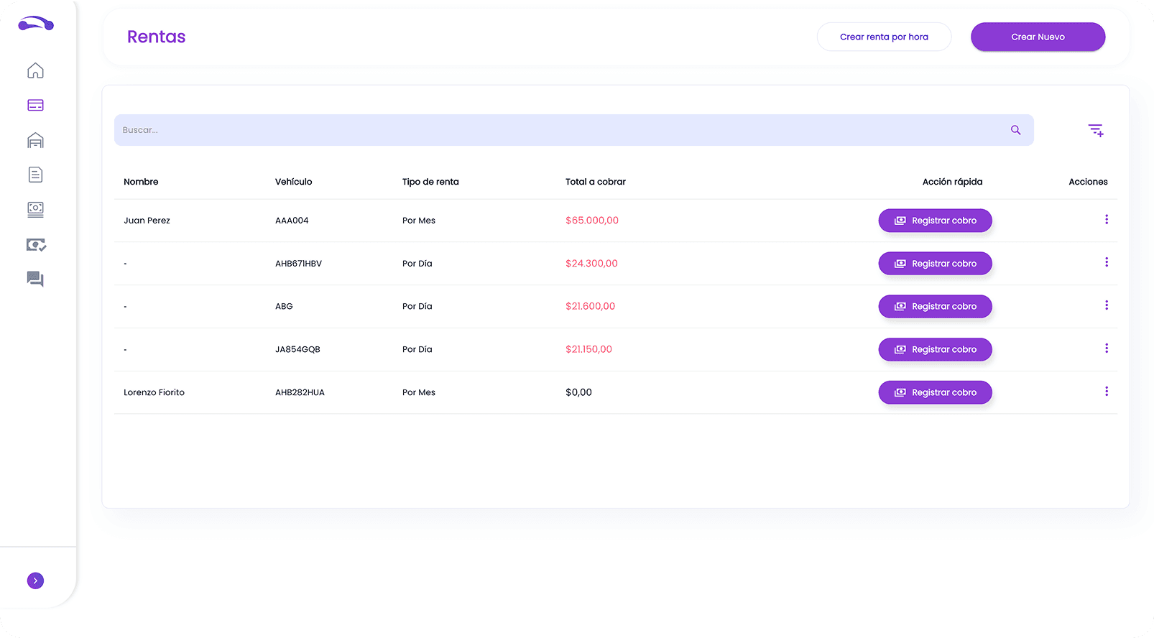Image resolution: width=1154 pixels, height=638 pixels.
Task: Click vehicle AHB282HUA cell
Action: click(x=300, y=392)
